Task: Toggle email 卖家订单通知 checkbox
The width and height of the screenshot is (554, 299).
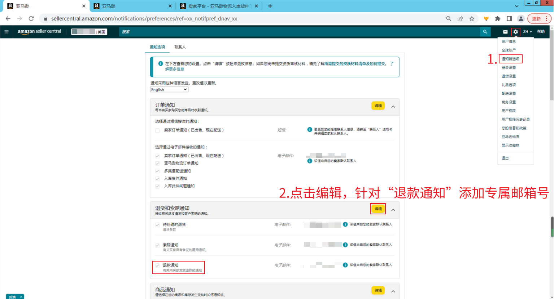Action: tap(157, 156)
